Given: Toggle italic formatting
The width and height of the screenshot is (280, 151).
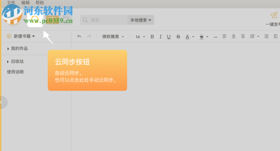Looking at the screenshot, I should pos(160,37).
